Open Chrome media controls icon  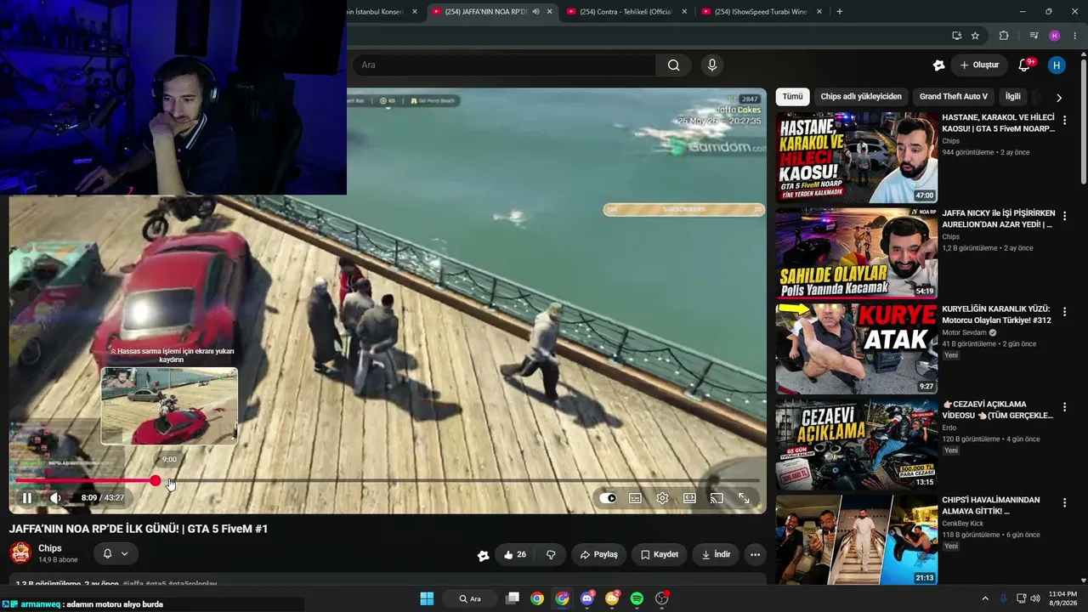click(x=1034, y=36)
